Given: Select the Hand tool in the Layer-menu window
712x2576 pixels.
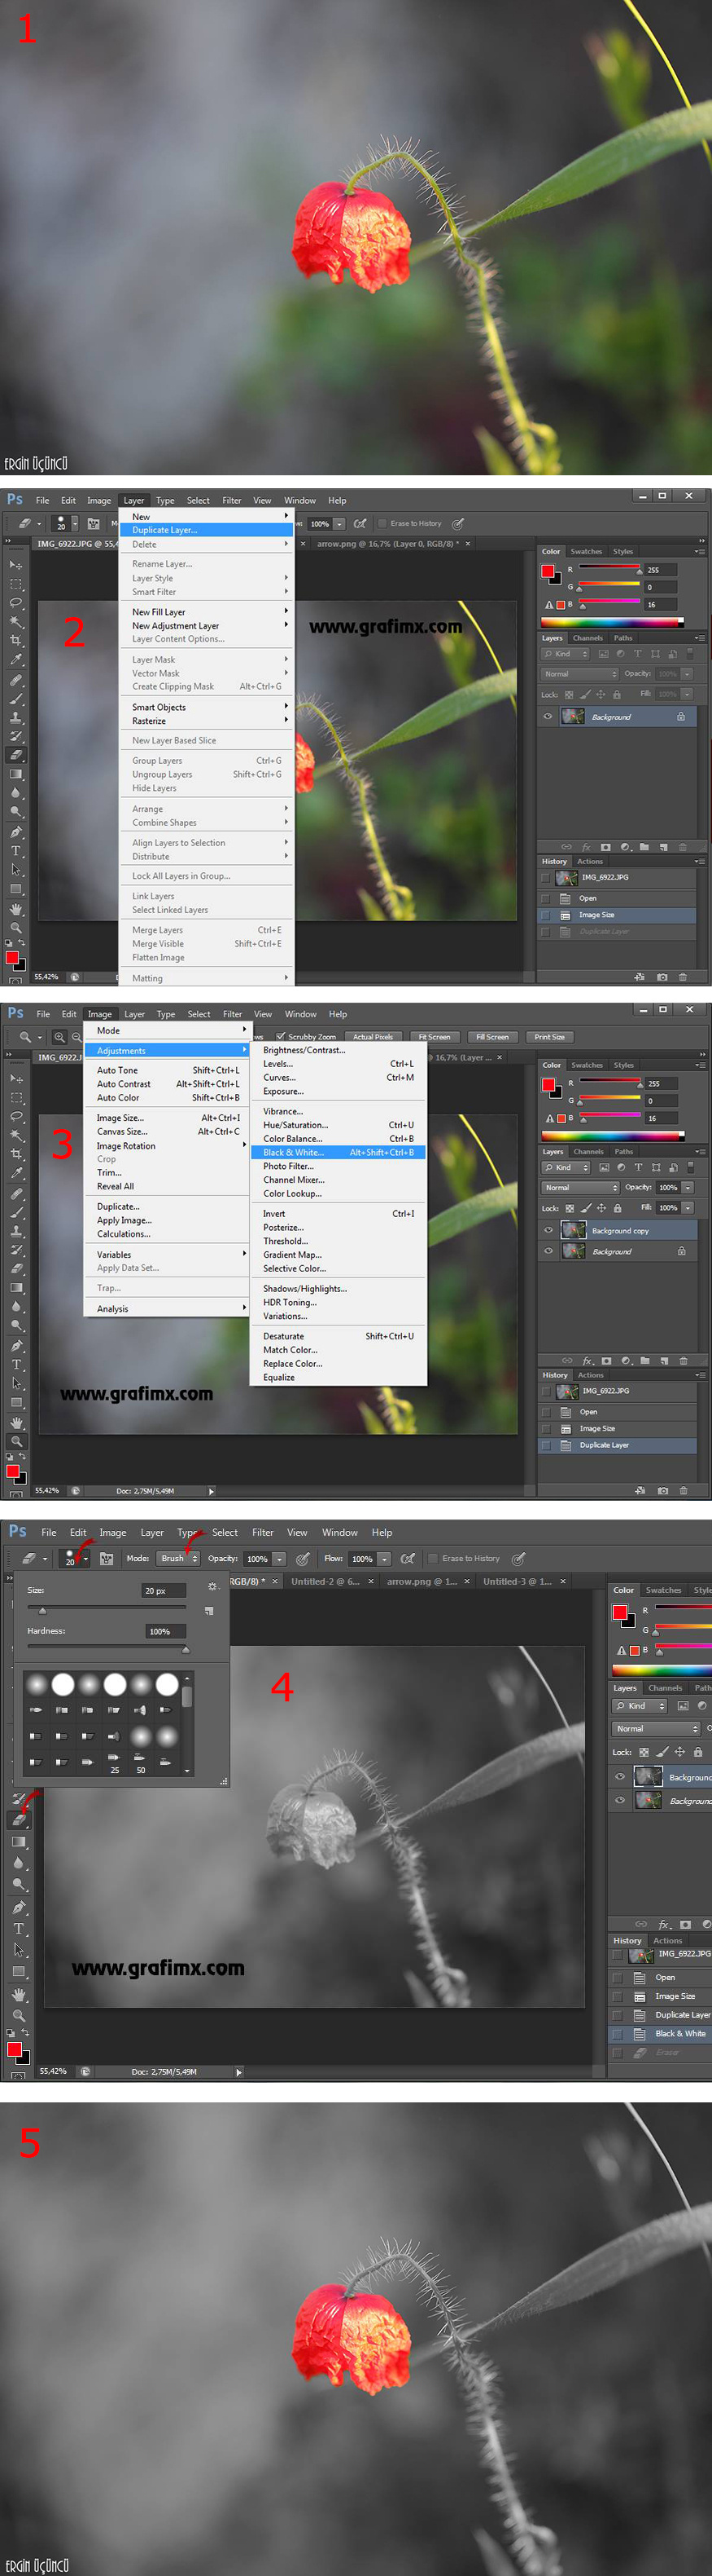Looking at the screenshot, I should click(16, 909).
